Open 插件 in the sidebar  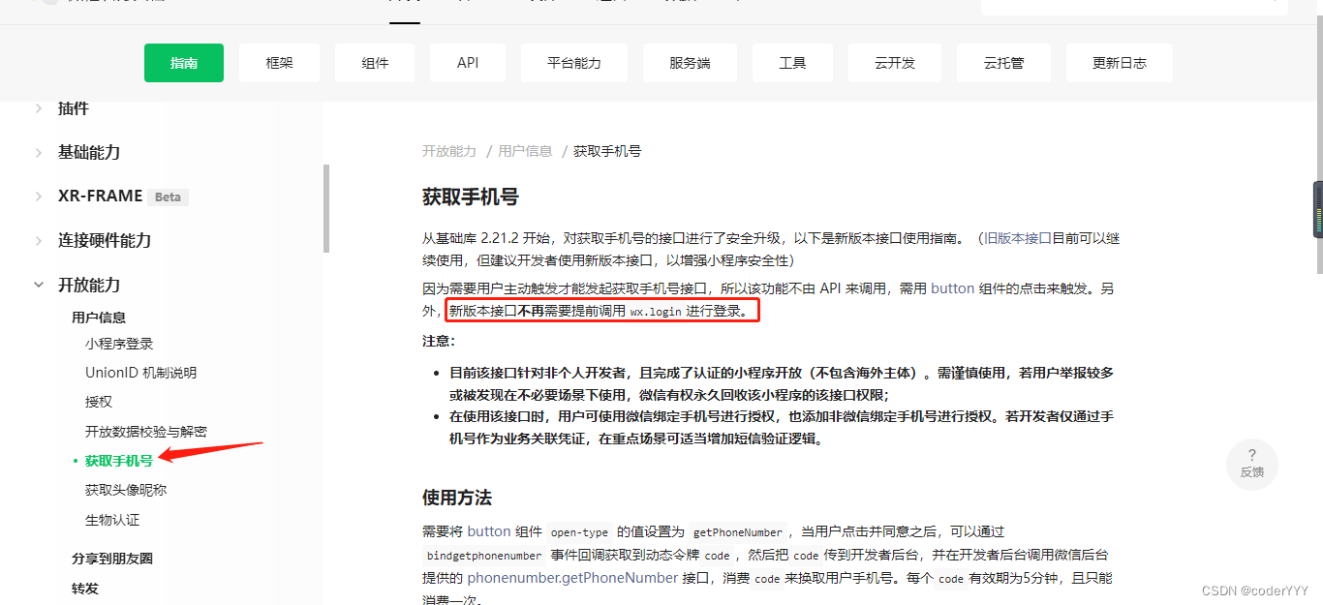click(x=74, y=108)
